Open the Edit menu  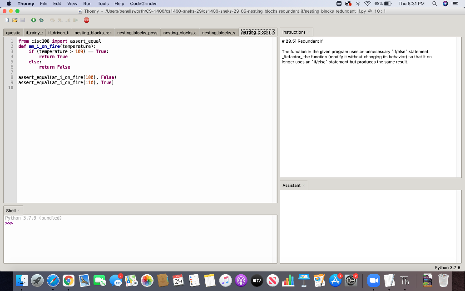click(x=57, y=4)
